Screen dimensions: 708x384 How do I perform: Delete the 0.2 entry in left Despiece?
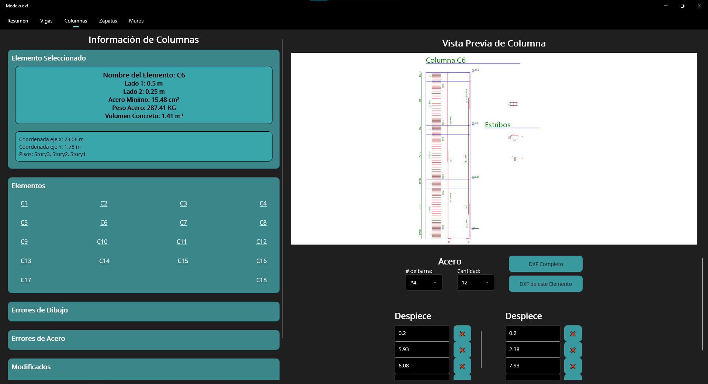click(x=462, y=333)
